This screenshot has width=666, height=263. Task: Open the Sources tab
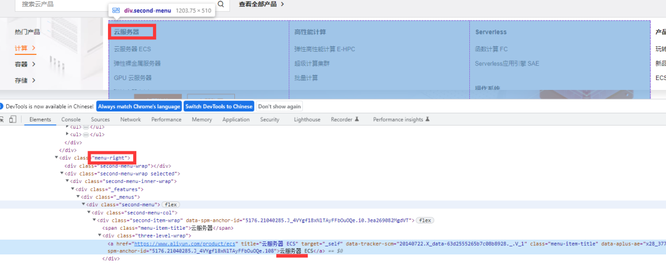tap(101, 119)
